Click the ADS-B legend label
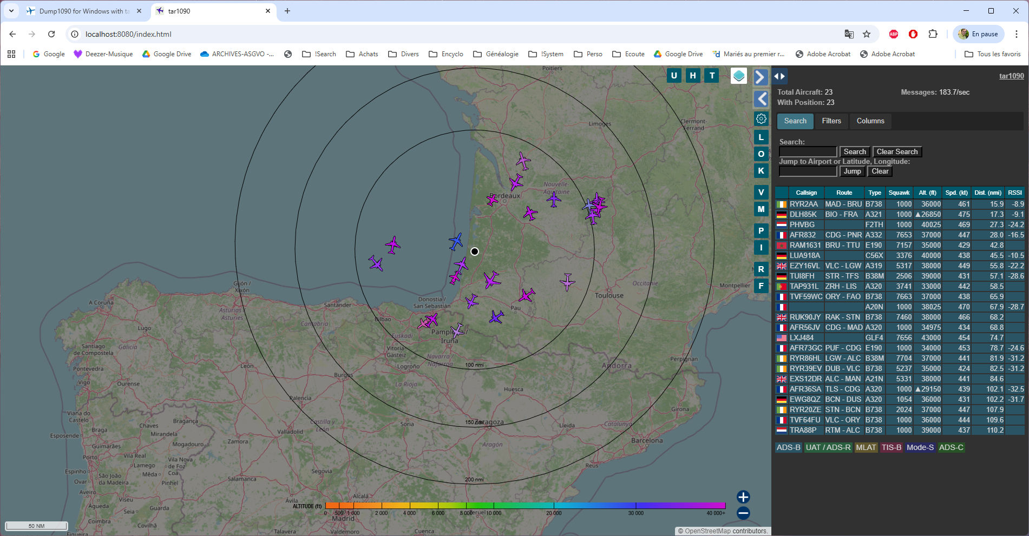 [788, 448]
